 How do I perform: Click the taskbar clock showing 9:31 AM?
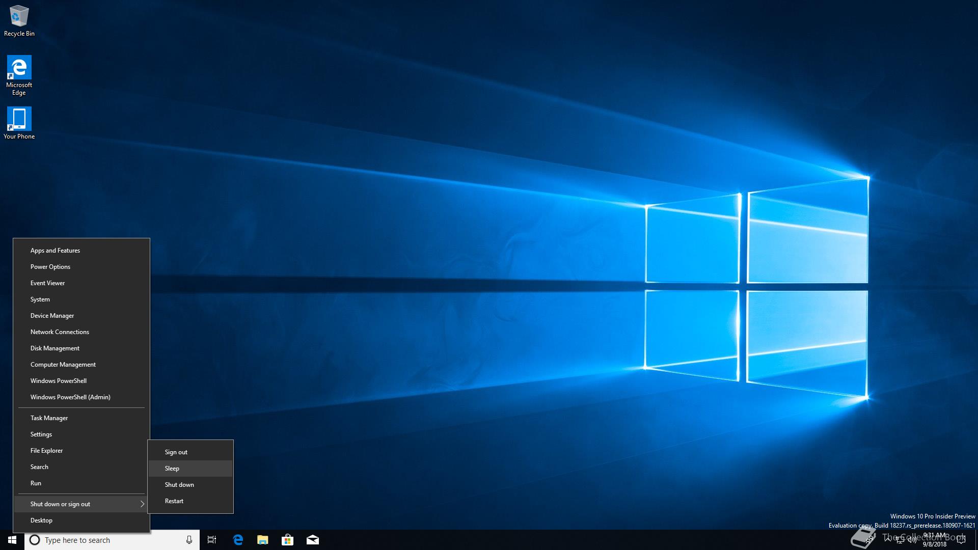(934, 540)
